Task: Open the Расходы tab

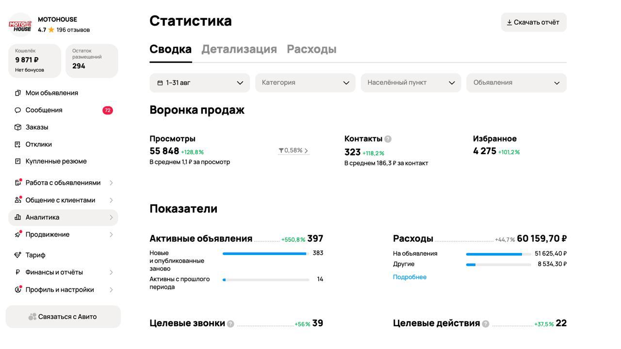Action: click(x=312, y=48)
